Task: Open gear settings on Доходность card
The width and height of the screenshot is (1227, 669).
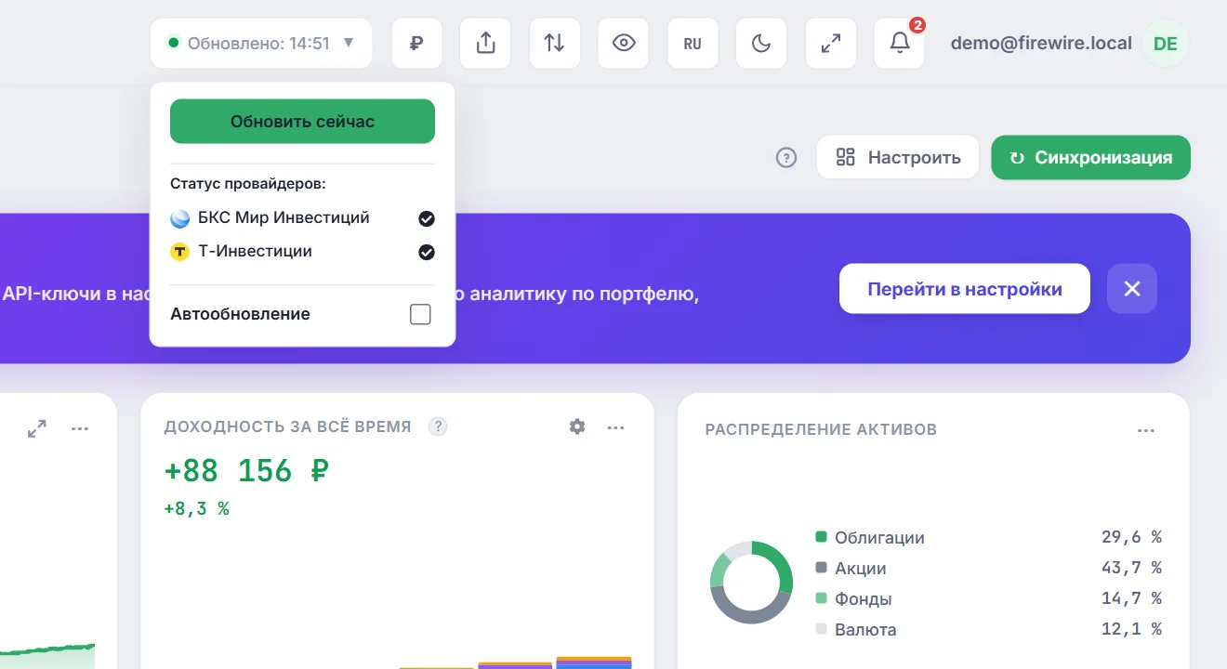Action: [x=577, y=426]
